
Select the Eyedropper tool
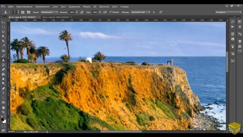[x=3, y=46]
